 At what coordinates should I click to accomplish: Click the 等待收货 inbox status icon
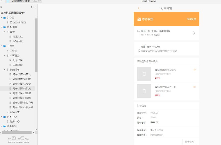pyautogui.click(x=139, y=19)
